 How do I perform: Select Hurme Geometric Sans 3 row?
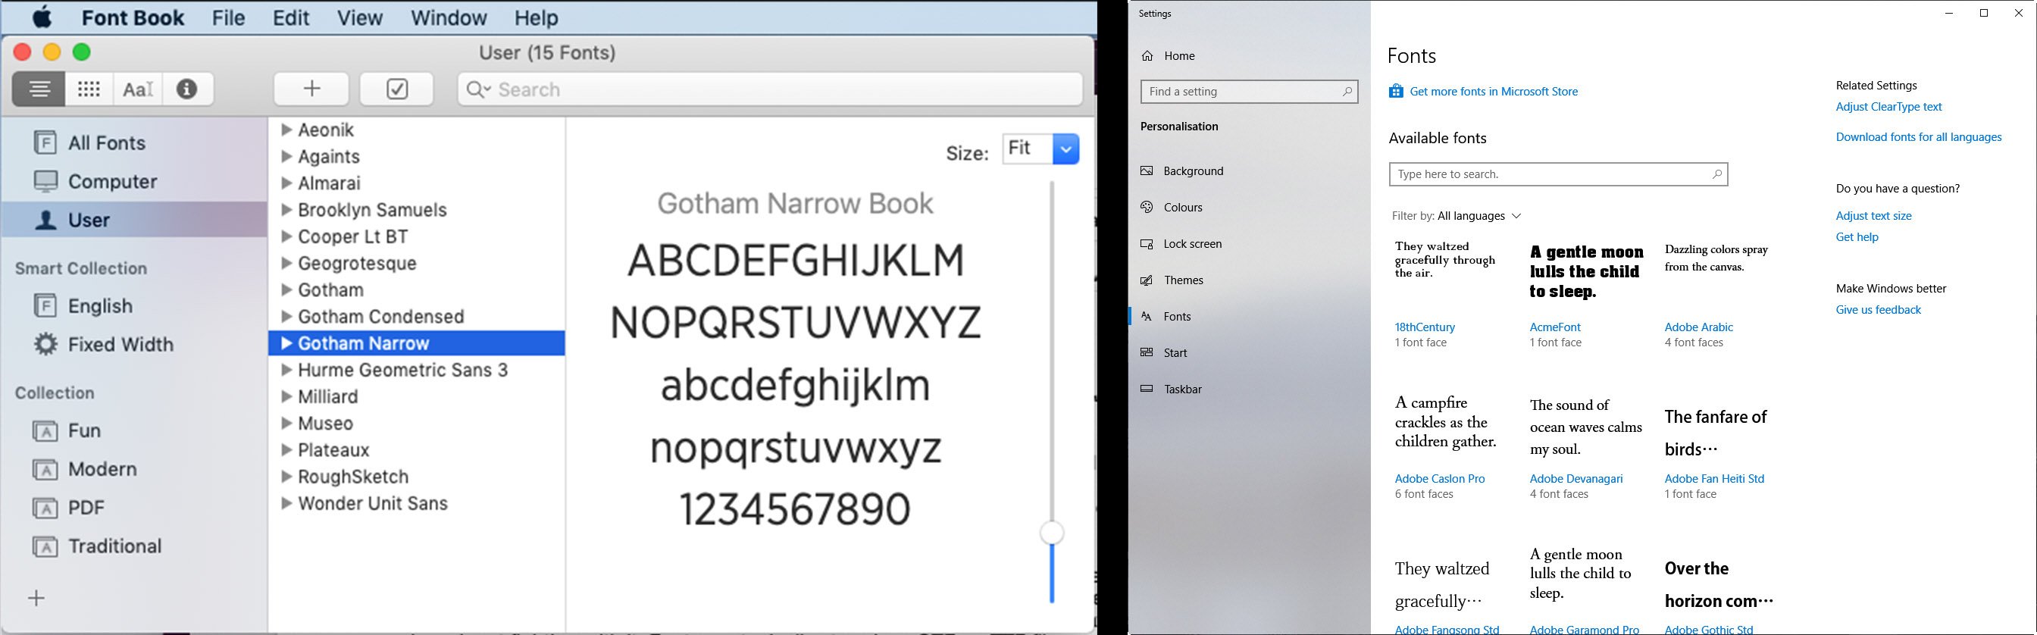pyautogui.click(x=417, y=370)
